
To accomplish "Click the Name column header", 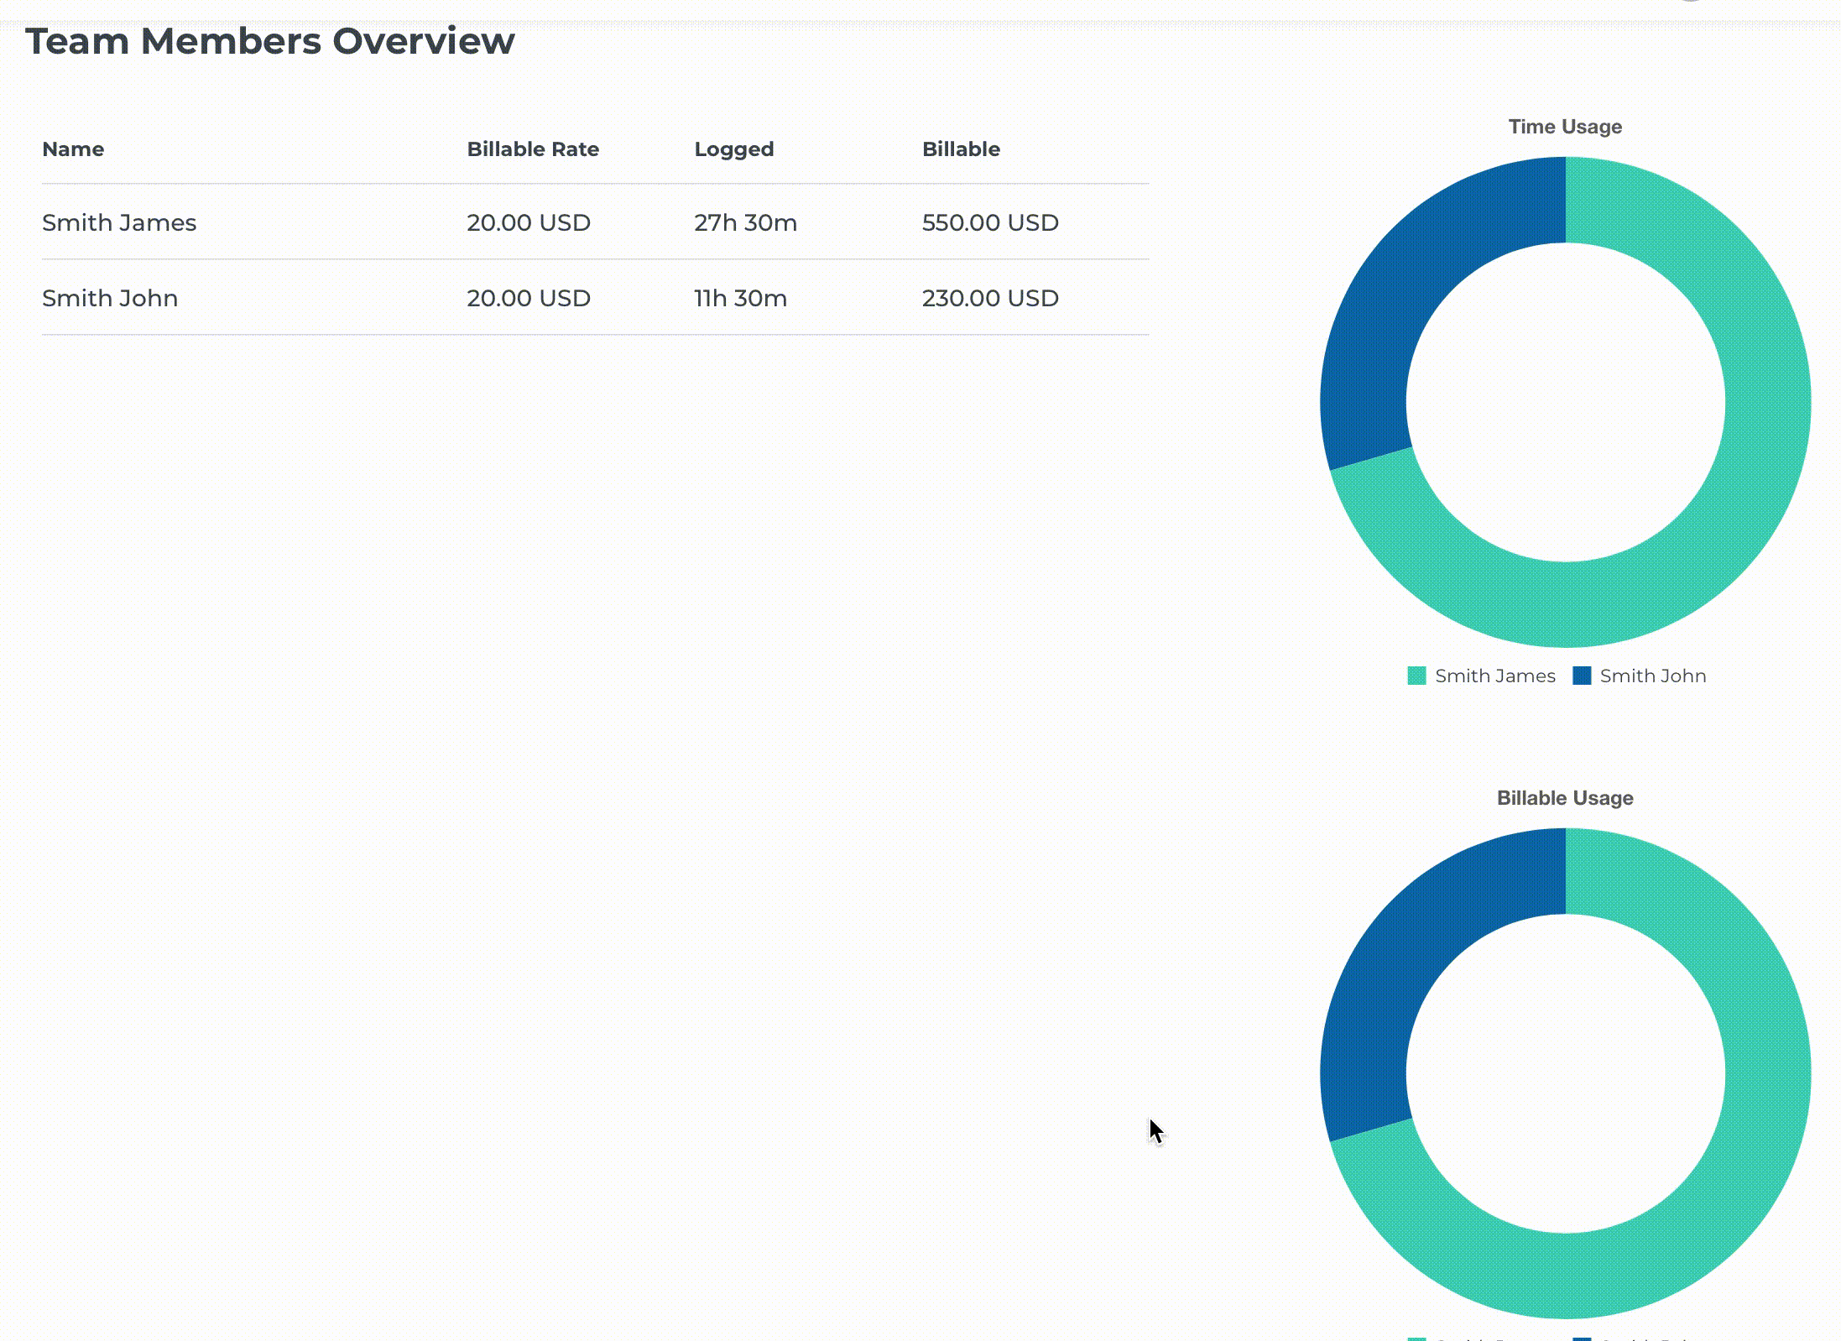I will [x=73, y=149].
